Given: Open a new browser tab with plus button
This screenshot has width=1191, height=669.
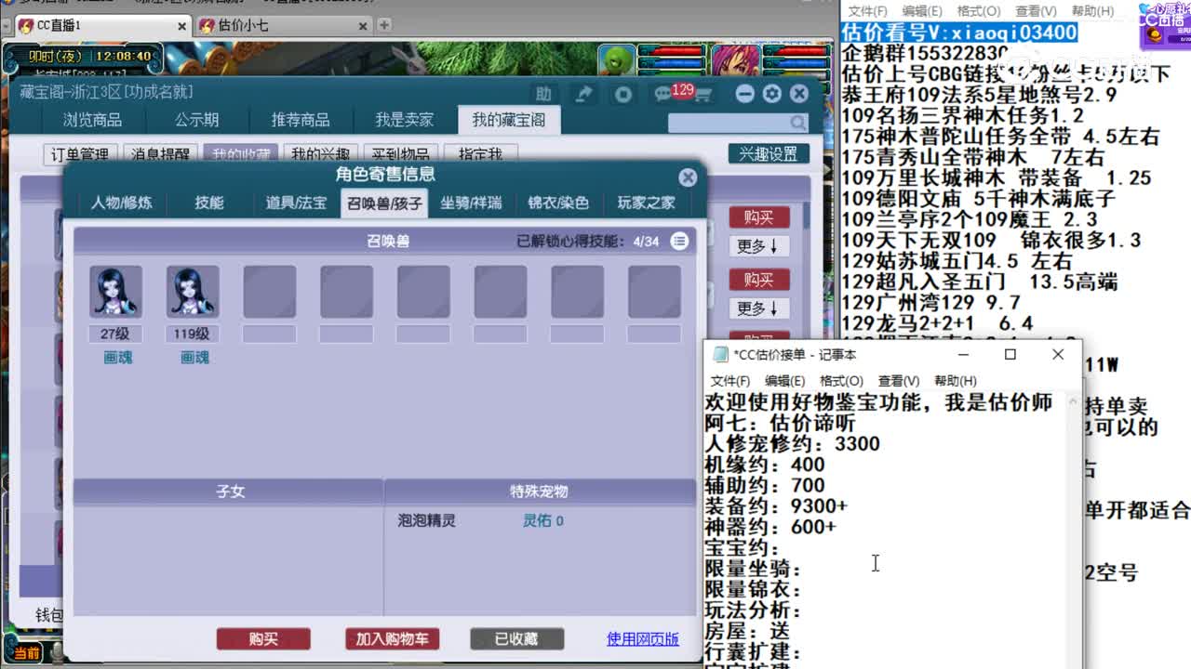Looking at the screenshot, I should [384, 25].
